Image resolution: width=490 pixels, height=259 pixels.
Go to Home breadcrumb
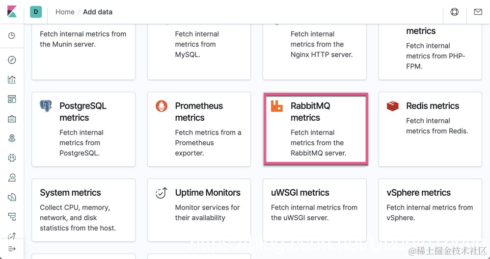[65, 12]
